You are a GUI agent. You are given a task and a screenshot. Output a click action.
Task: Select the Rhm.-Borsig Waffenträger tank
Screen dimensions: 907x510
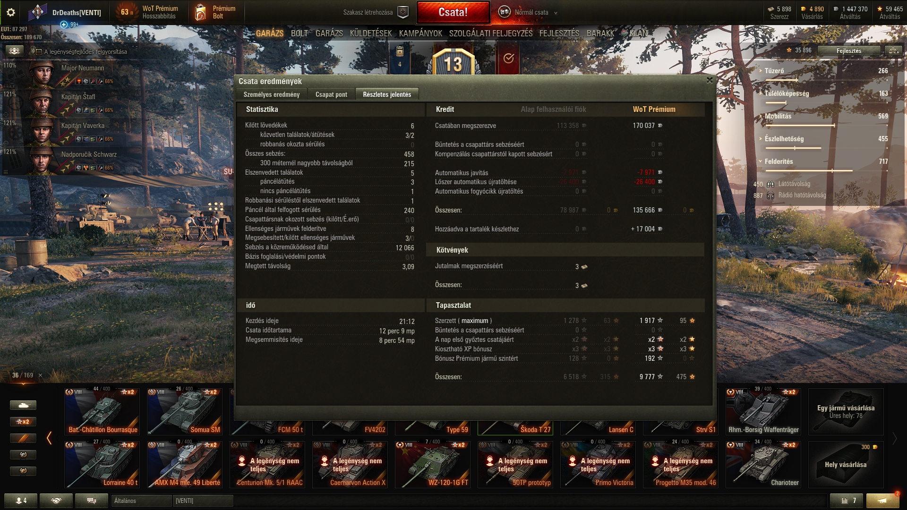[763, 411]
